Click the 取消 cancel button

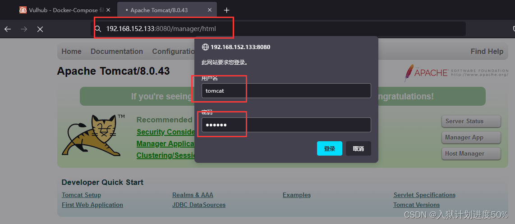coord(359,148)
